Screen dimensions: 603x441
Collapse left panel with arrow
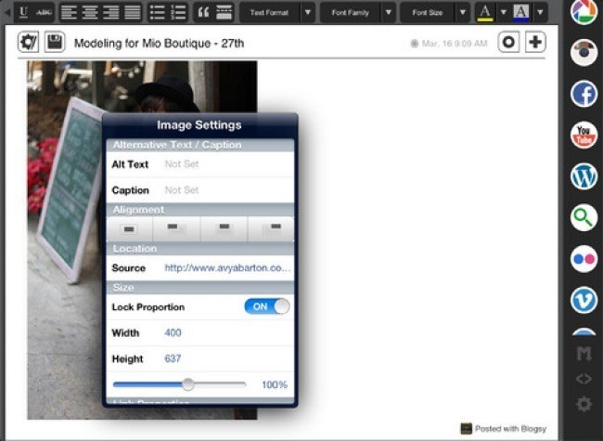[6, 12]
